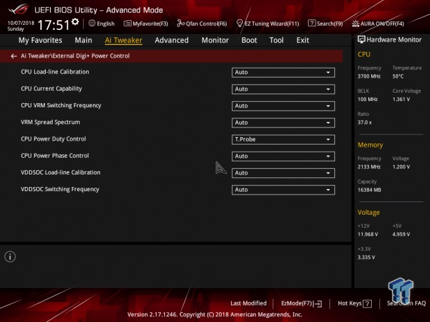Select the CPU Load-line Calibration label
Screen dimensions: 430x322
pyautogui.click(x=55, y=72)
